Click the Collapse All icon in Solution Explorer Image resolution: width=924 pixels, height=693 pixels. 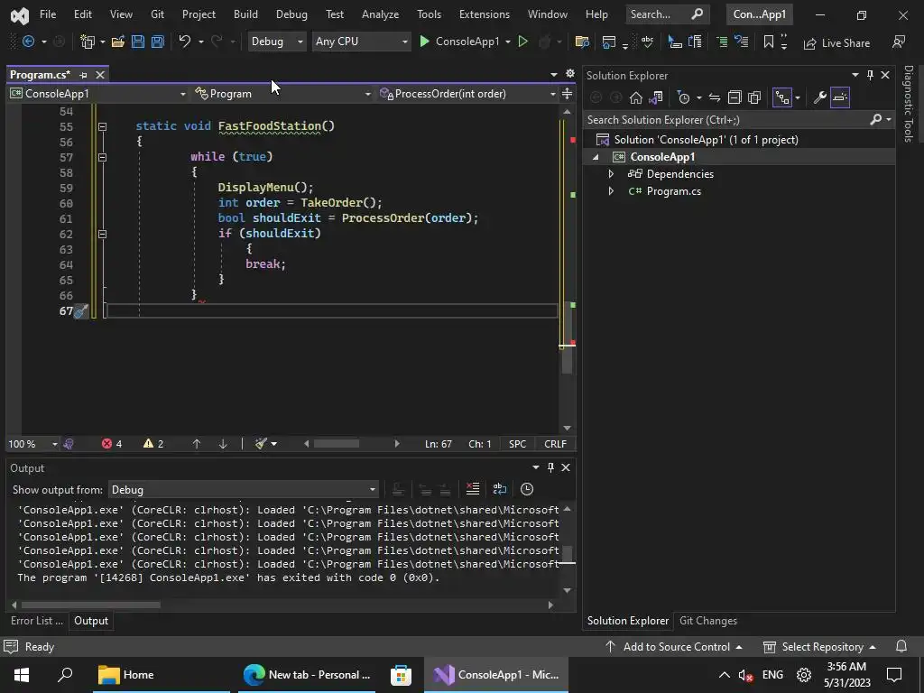pos(735,97)
